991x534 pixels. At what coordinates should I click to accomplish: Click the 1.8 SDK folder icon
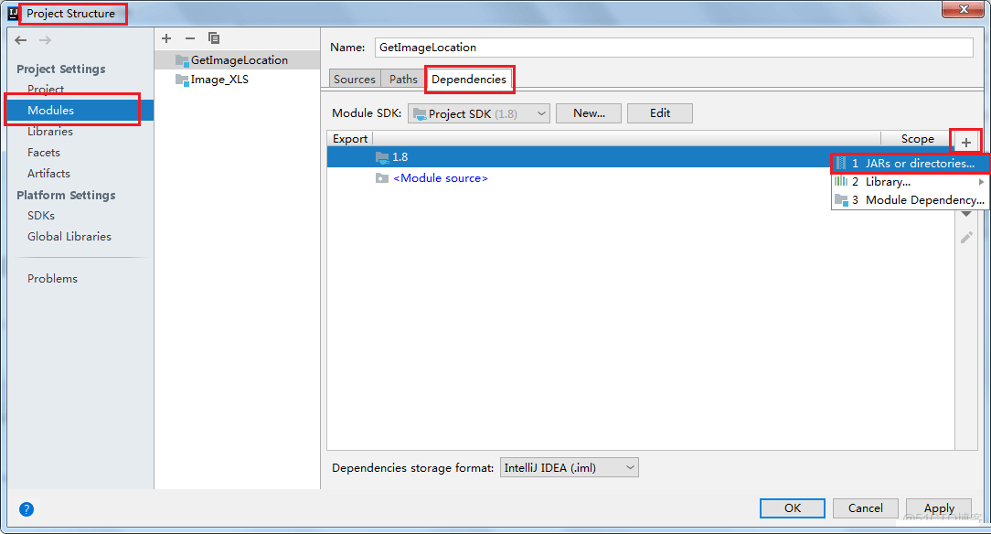click(x=382, y=157)
